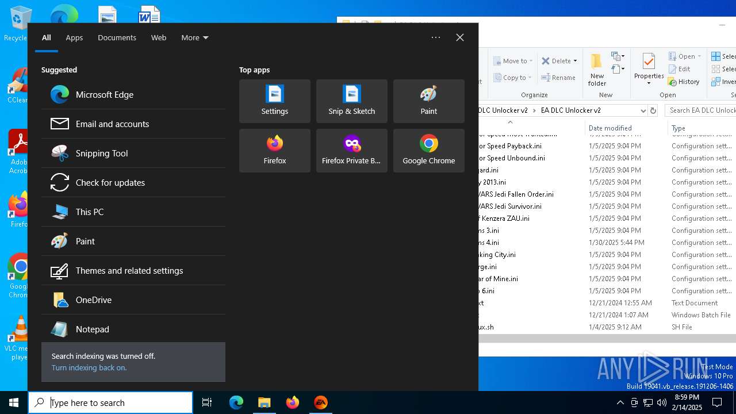Image resolution: width=736 pixels, height=414 pixels.
Task: Expand the new item dropdown in ribbon
Action: [x=618, y=56]
